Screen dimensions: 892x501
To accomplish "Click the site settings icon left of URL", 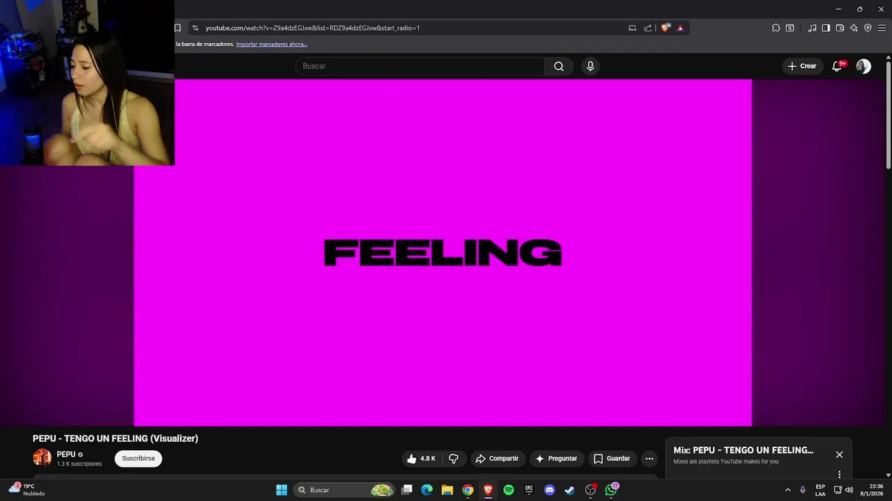I will 195,28.
